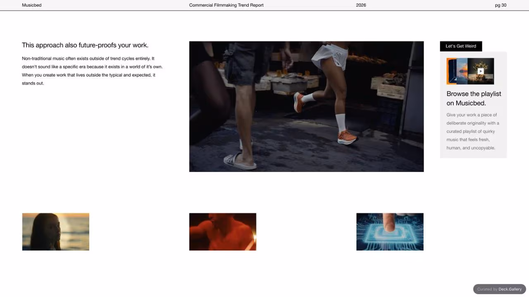The image size is (529, 297).
Task: Click the 'Non-traditional music often exists' paragraph
Action: click(x=92, y=71)
